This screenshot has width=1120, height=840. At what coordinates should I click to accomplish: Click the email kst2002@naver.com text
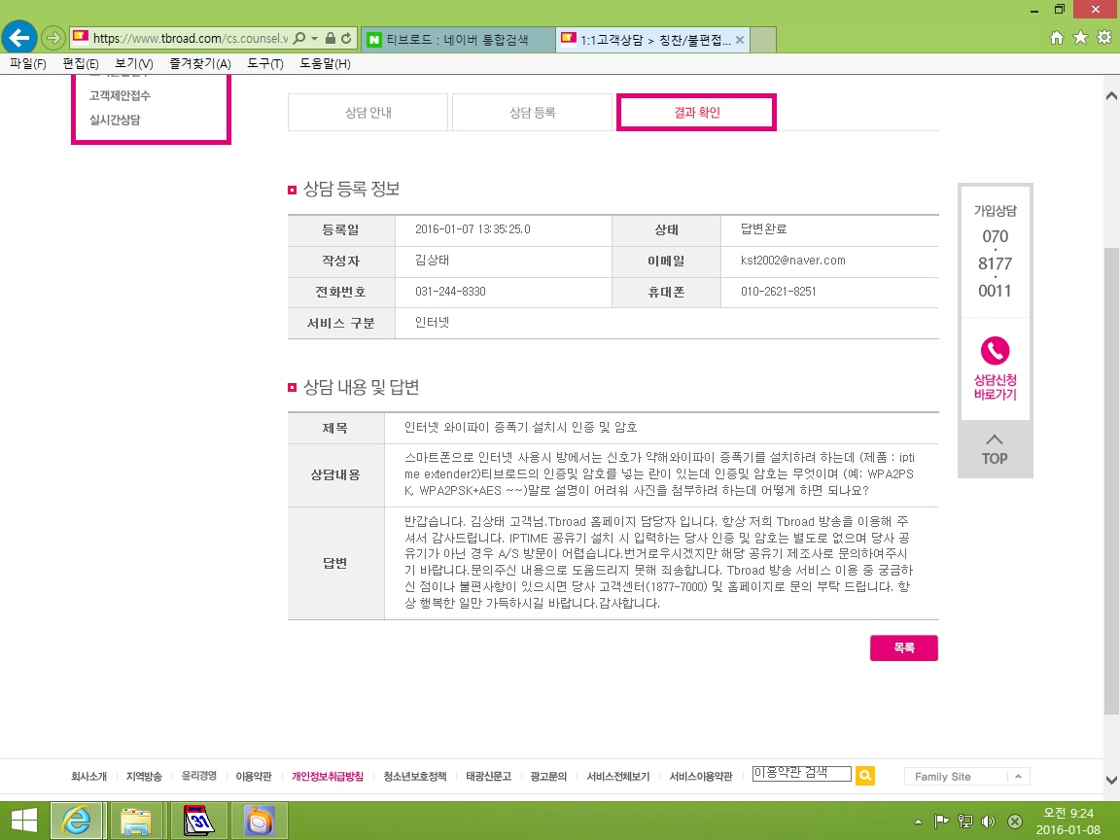tap(793, 261)
